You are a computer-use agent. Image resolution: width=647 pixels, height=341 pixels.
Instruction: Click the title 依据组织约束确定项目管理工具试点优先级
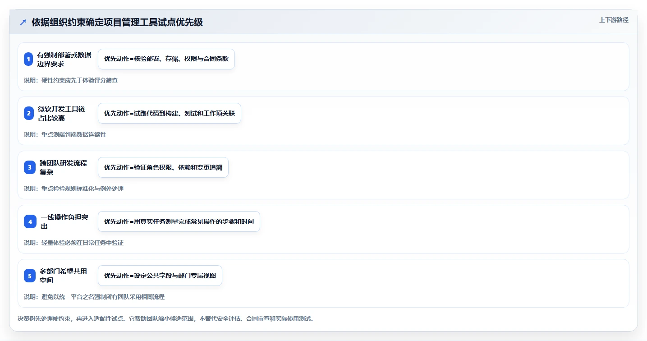(x=117, y=23)
